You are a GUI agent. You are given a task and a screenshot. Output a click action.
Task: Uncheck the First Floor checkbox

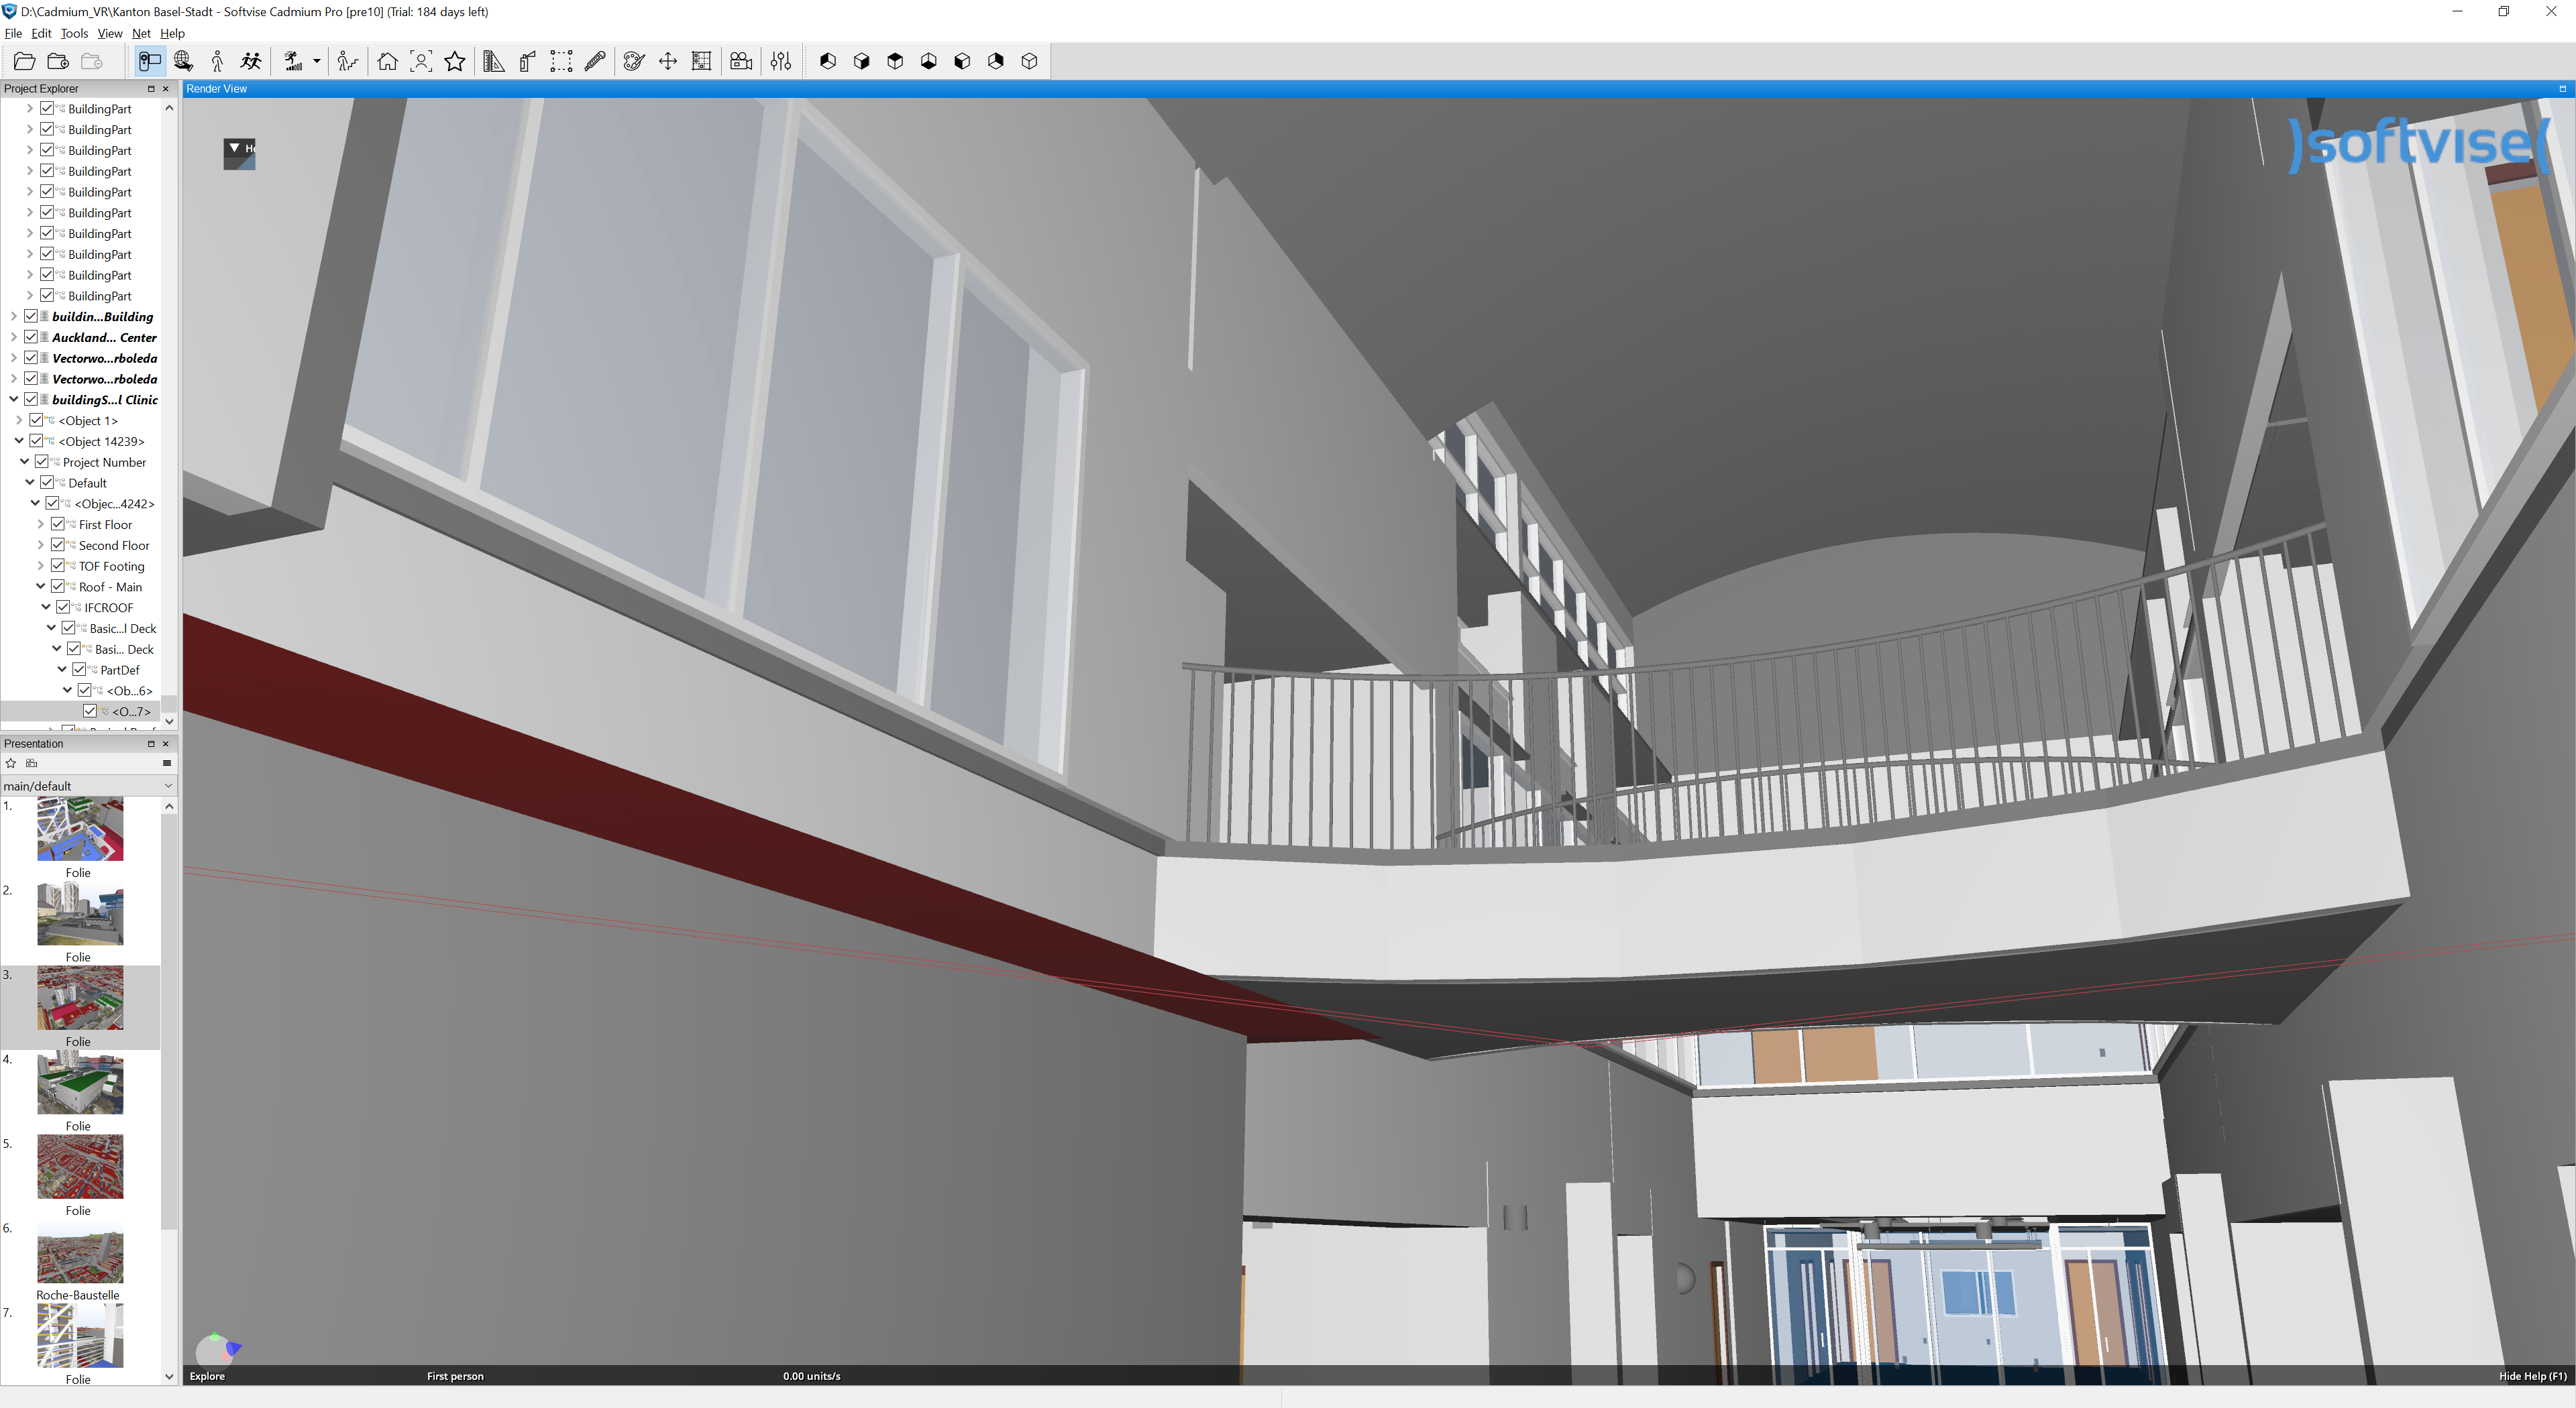tap(58, 524)
